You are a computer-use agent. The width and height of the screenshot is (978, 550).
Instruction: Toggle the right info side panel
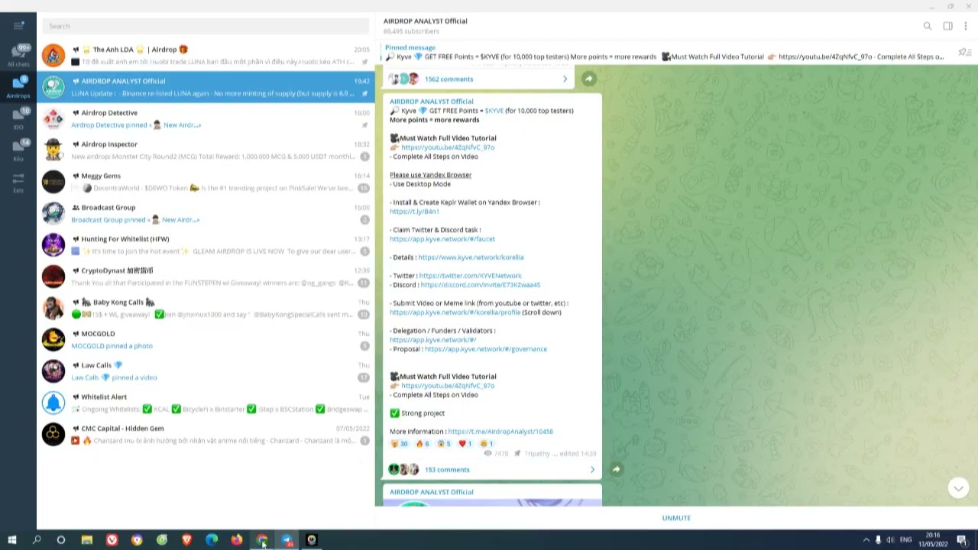pos(947,26)
